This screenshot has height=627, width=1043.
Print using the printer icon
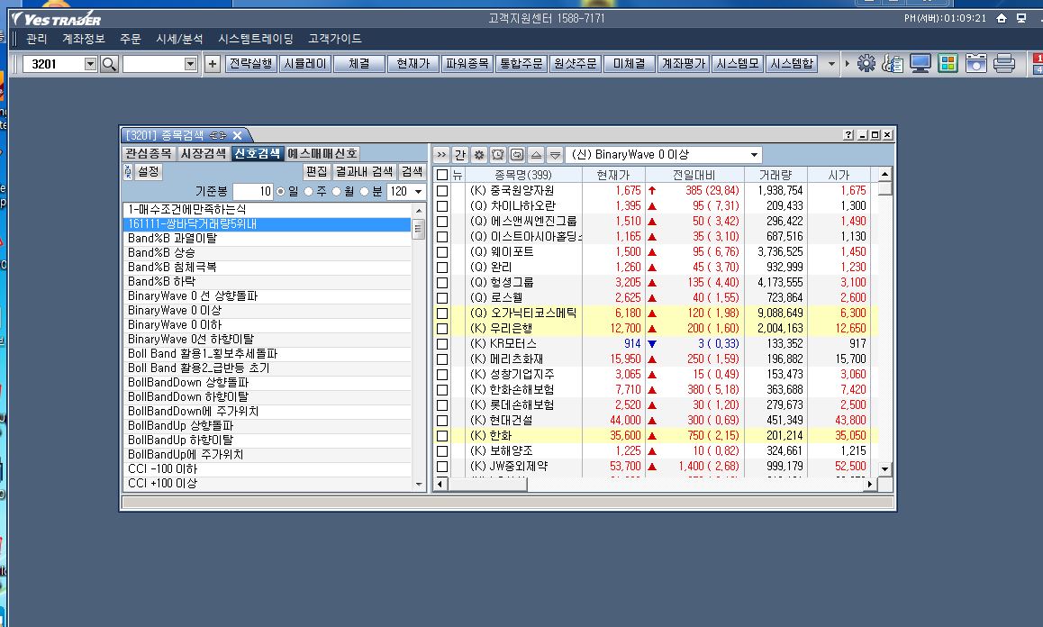(1004, 64)
